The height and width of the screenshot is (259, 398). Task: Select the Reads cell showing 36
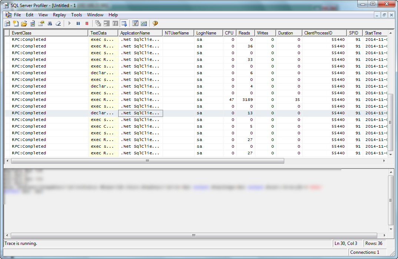click(x=246, y=46)
